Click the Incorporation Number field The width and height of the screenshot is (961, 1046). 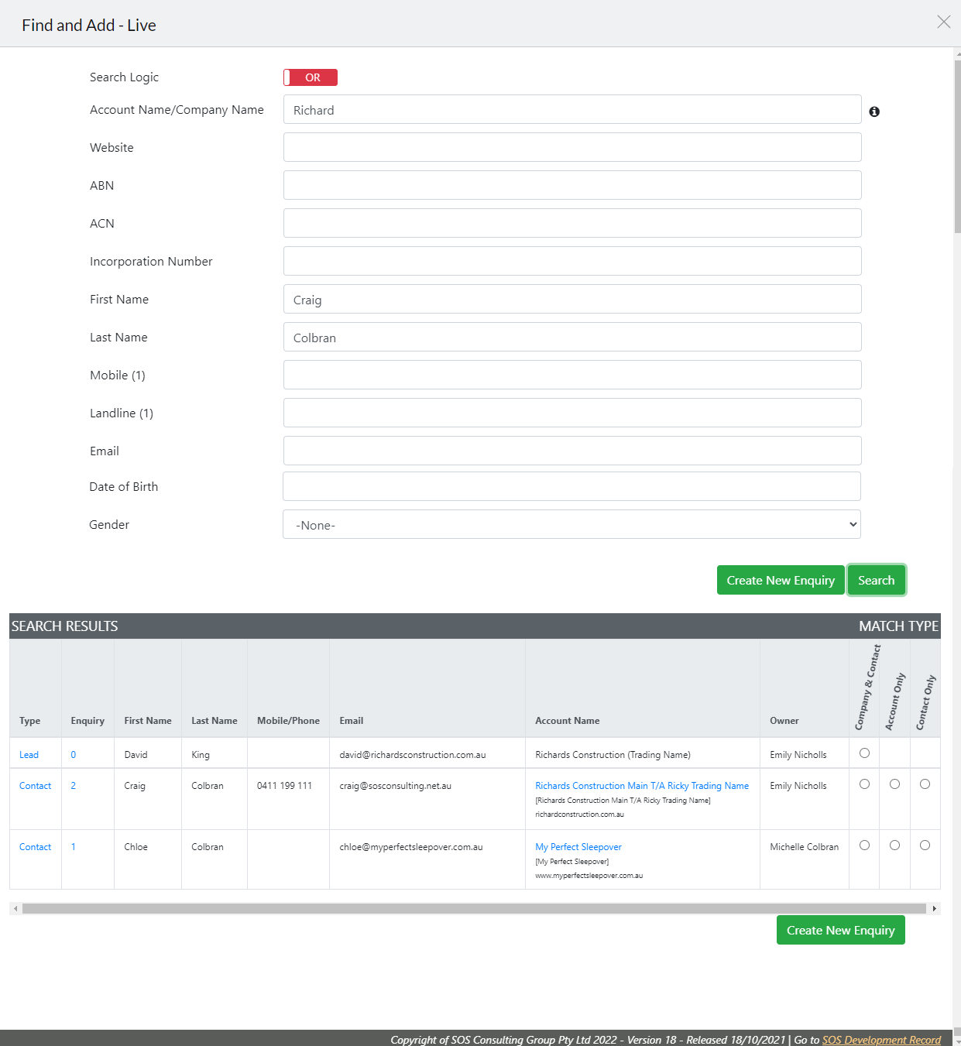(572, 261)
